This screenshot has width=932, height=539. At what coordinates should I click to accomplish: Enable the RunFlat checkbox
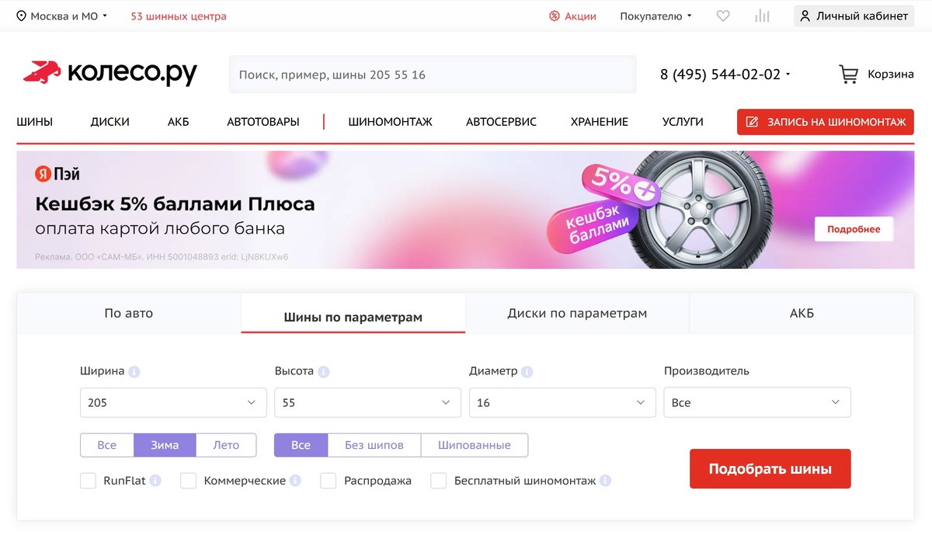[x=88, y=481]
